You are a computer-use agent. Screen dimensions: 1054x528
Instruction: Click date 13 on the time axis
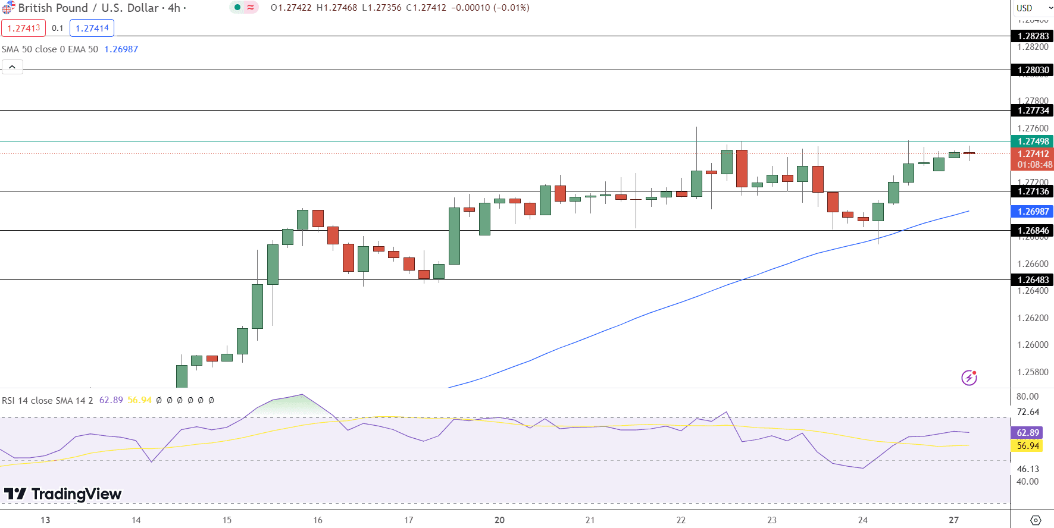[x=45, y=520]
